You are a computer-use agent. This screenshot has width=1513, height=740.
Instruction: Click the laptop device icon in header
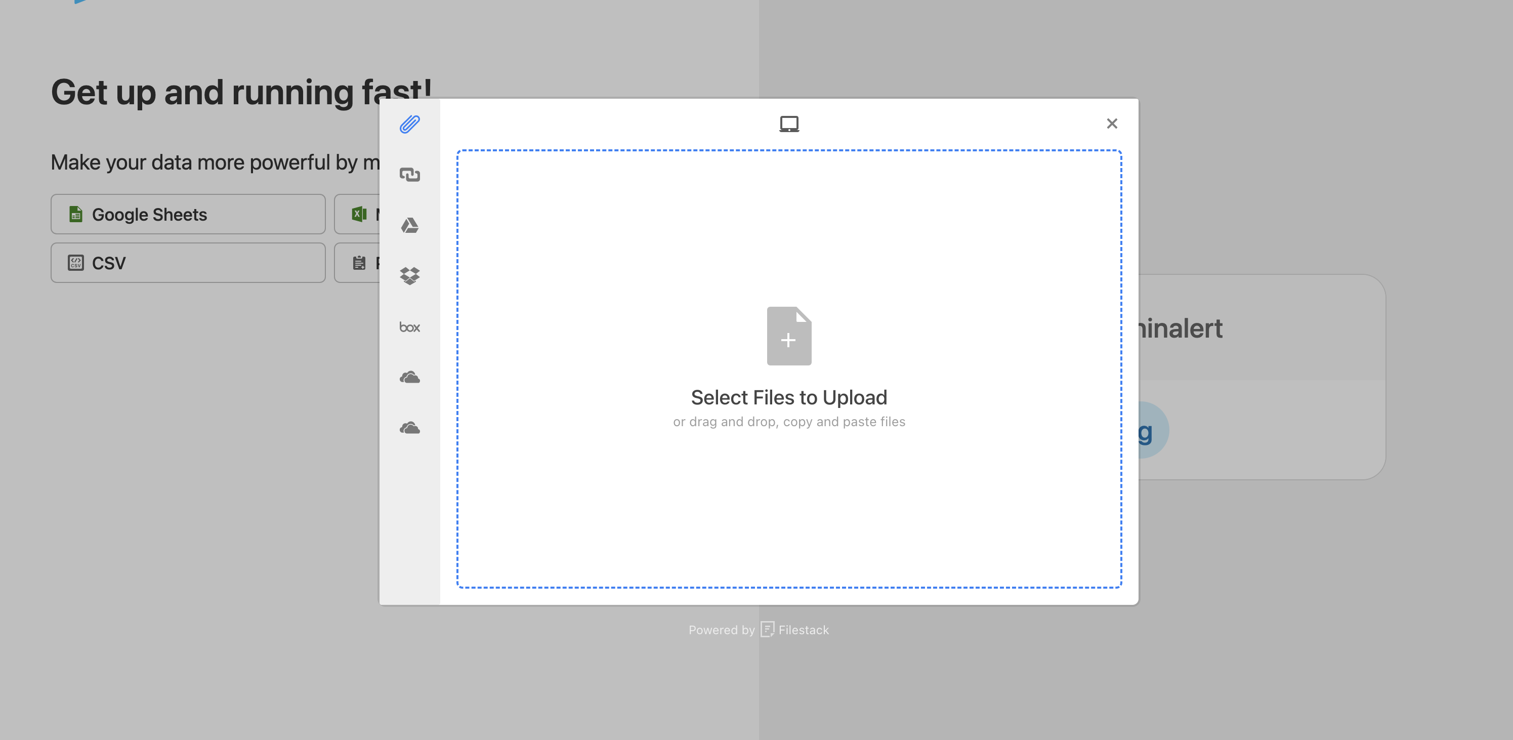click(x=789, y=124)
